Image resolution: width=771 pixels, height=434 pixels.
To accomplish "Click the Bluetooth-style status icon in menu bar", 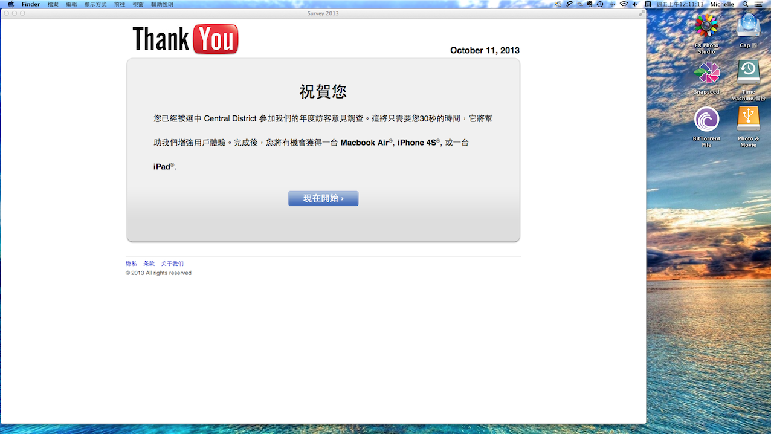I will click(612, 4).
